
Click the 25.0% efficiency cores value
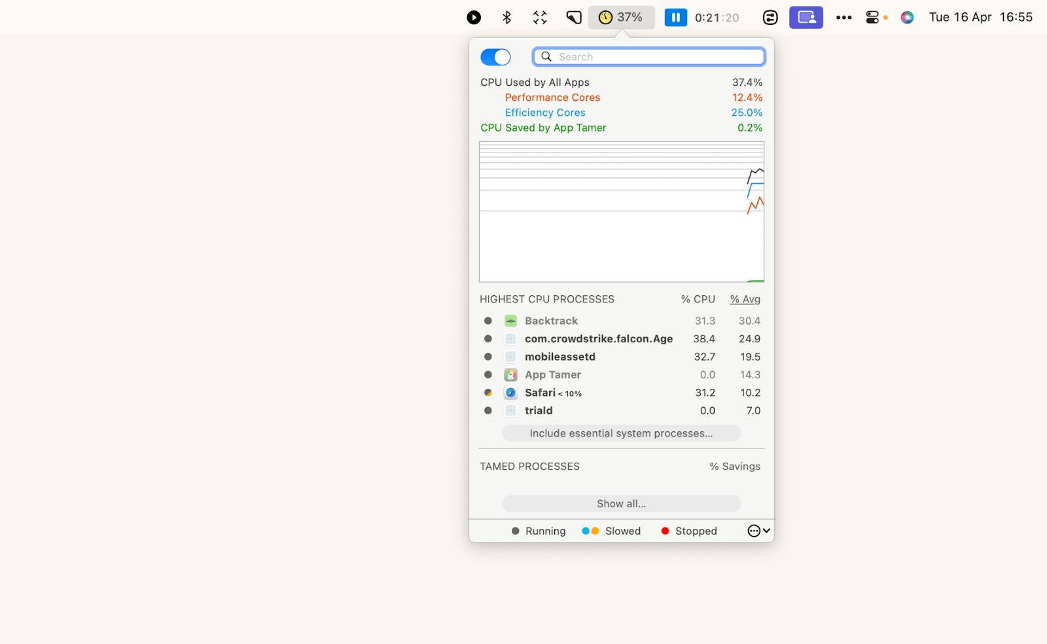[747, 113]
